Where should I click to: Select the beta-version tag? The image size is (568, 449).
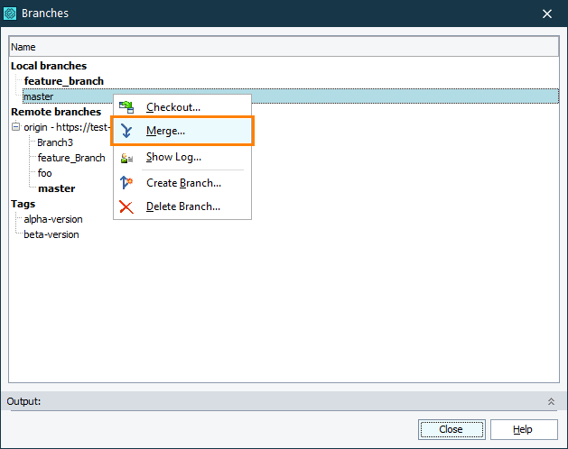pos(51,234)
